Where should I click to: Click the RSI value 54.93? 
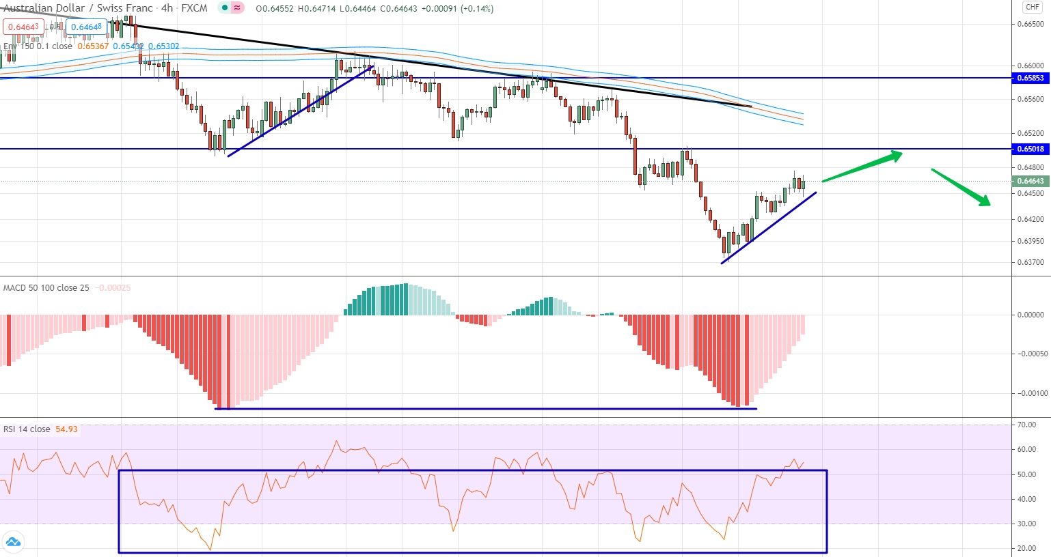67,429
